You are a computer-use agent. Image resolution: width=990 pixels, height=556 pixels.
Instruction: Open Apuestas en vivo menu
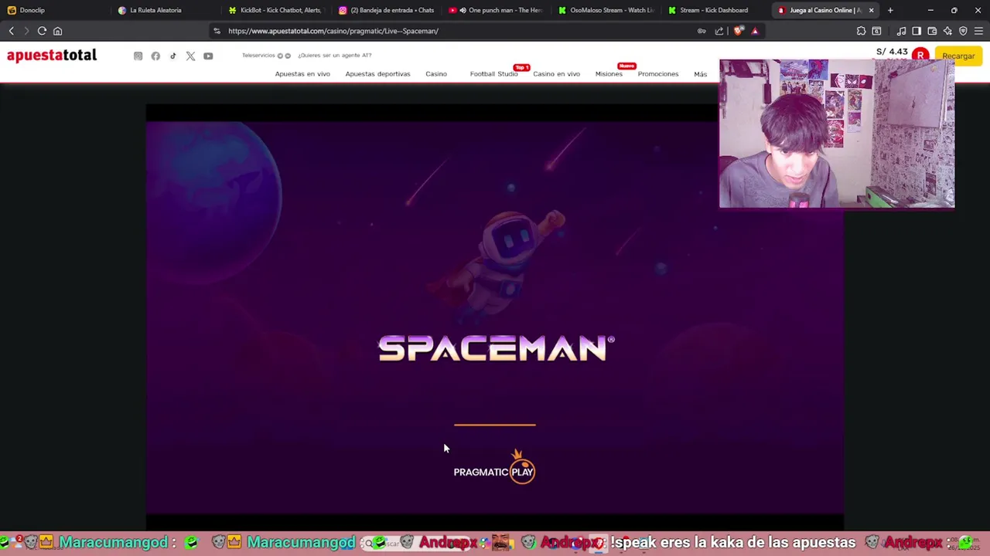(302, 74)
